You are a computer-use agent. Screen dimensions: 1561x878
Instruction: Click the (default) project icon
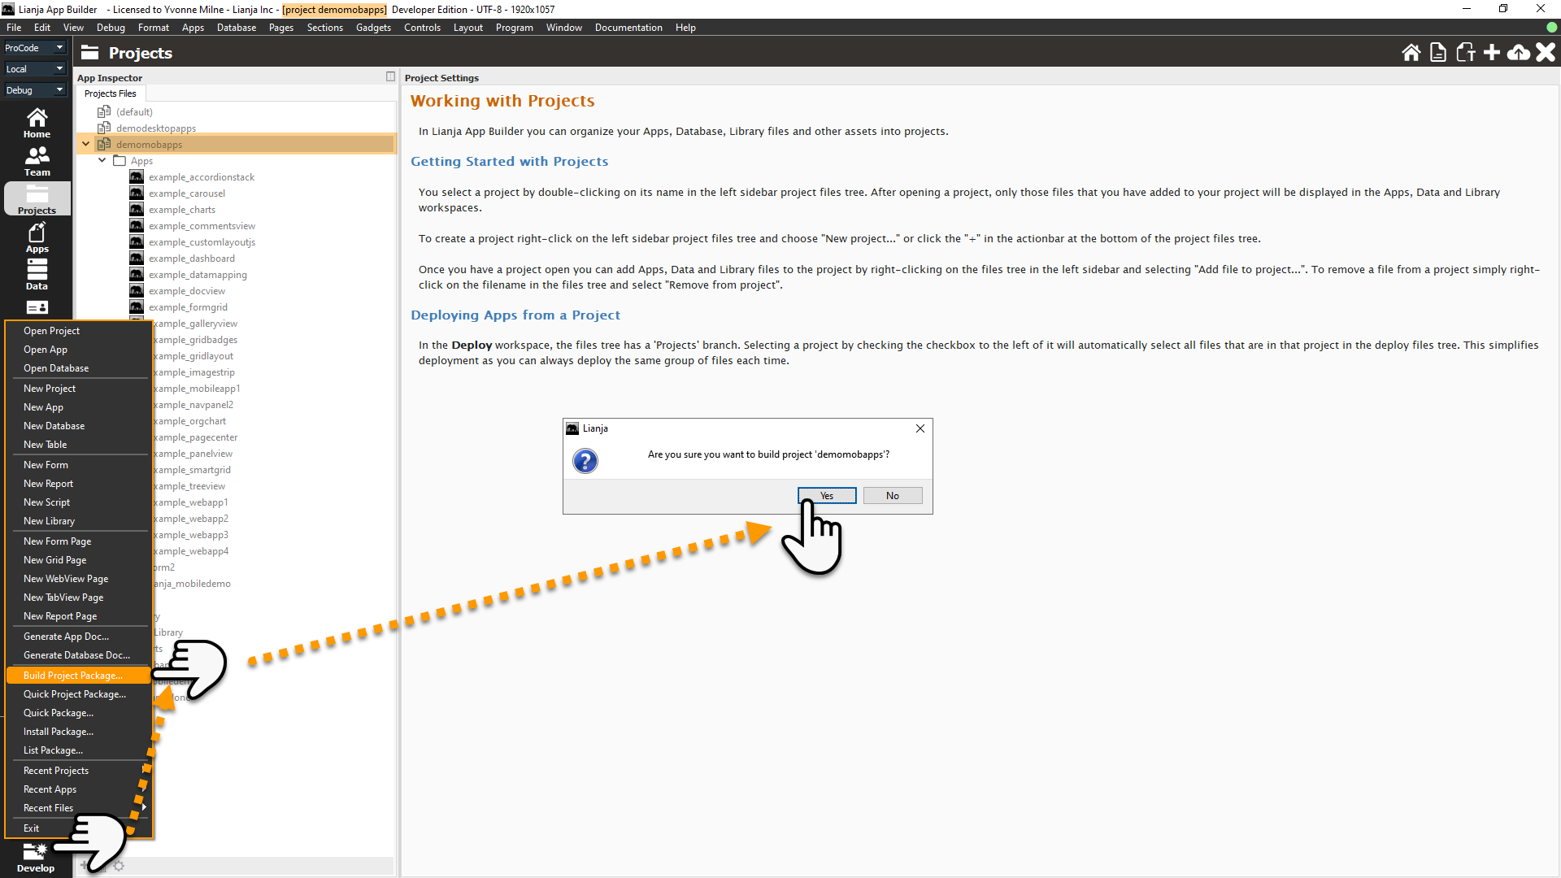click(104, 112)
